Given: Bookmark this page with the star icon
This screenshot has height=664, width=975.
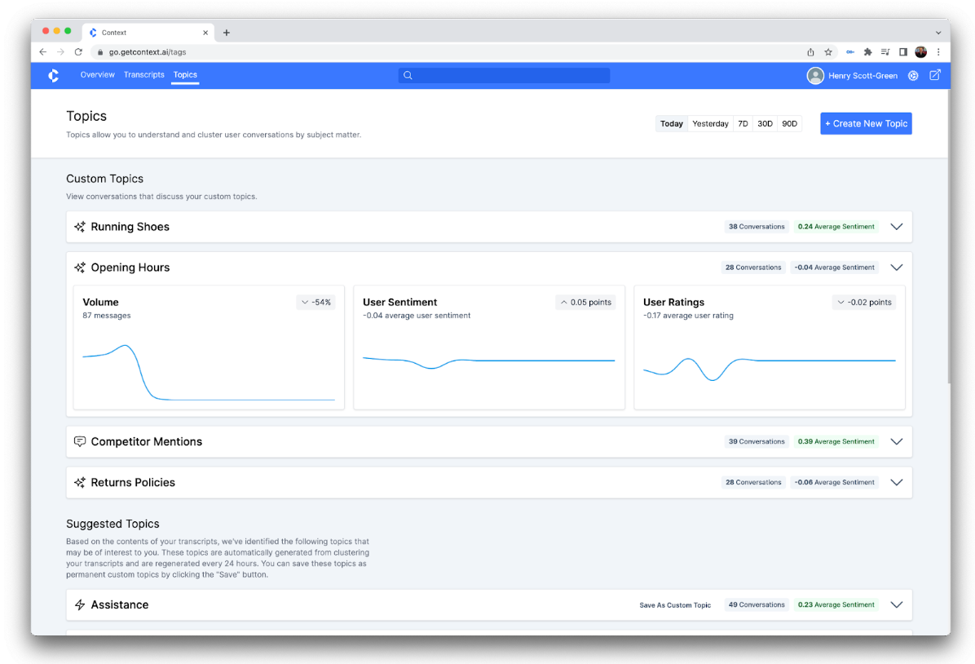Looking at the screenshot, I should [828, 51].
